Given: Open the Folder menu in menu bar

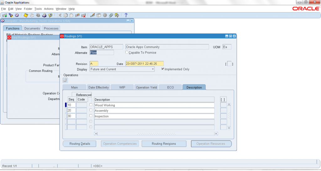Looking at the screenshot, I should pos(28,9).
